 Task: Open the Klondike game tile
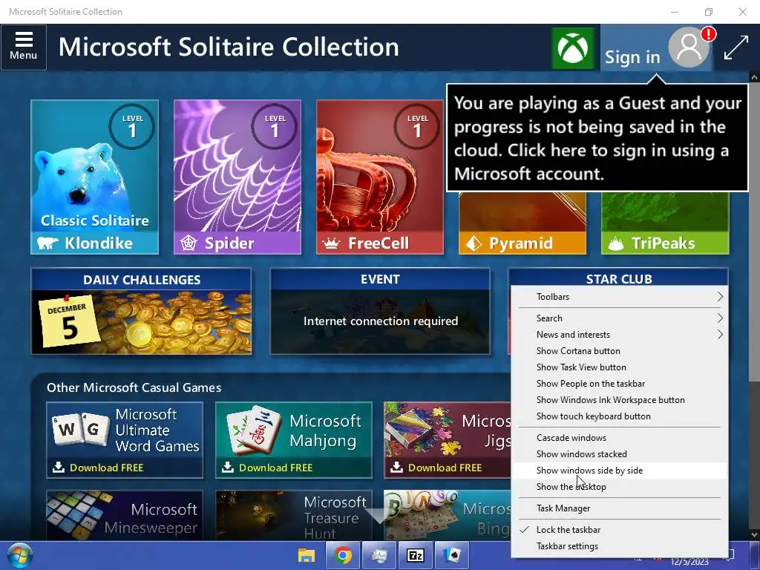click(x=94, y=177)
